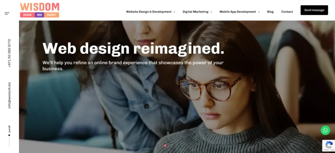Go to the Blog page

point(270,12)
